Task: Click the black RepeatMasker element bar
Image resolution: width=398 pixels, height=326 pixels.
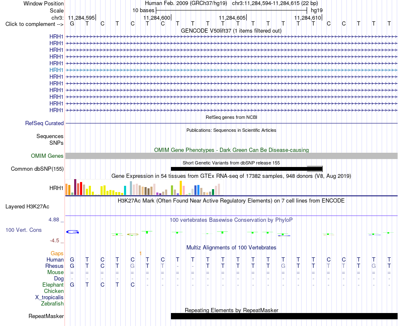Action: tap(284, 316)
